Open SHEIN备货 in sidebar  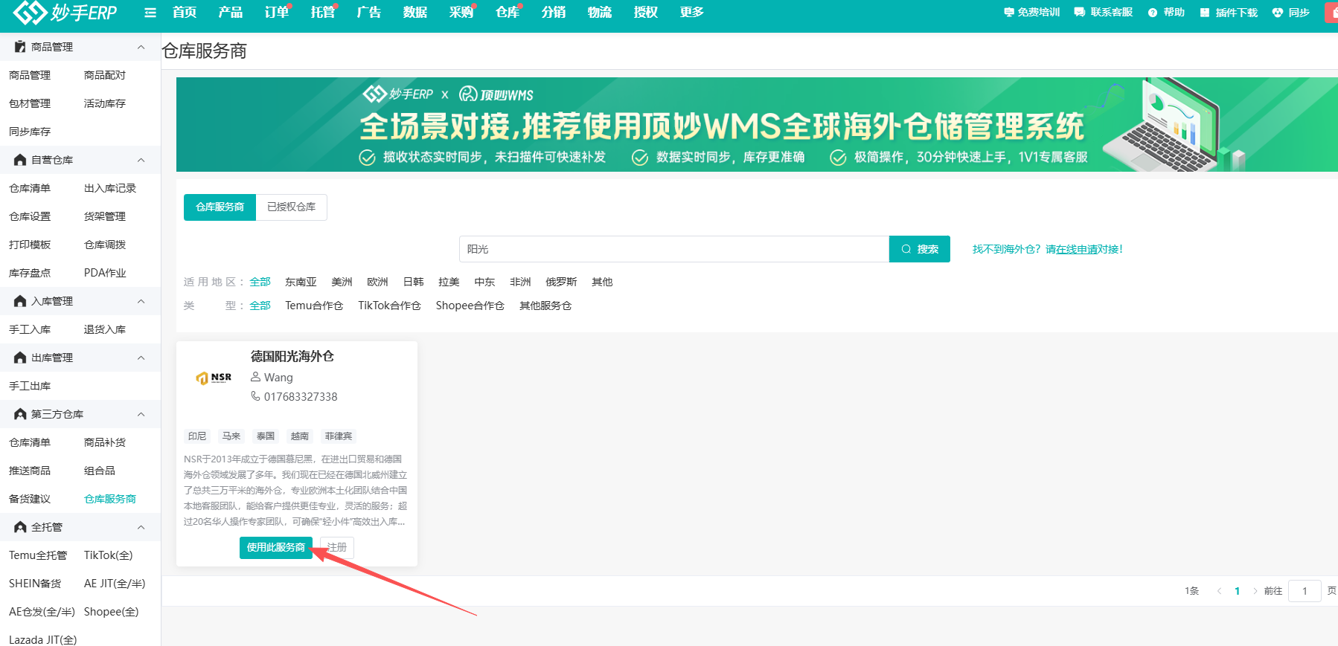pyautogui.click(x=35, y=584)
